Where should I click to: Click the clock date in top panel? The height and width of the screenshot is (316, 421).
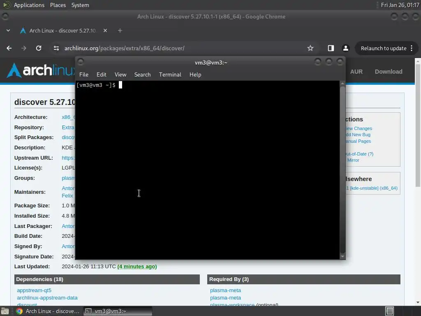(x=400, y=5)
